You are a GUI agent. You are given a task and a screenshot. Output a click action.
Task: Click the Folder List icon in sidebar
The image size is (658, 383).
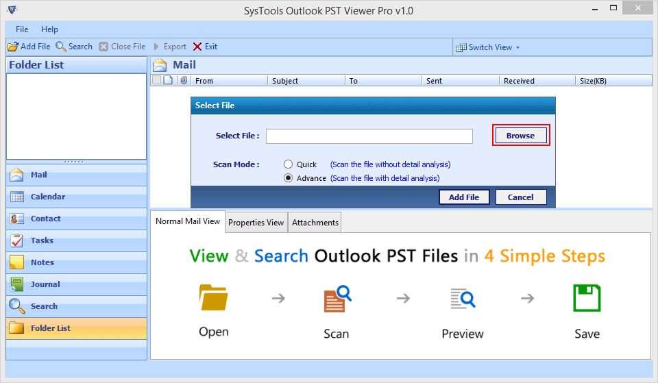click(x=16, y=328)
